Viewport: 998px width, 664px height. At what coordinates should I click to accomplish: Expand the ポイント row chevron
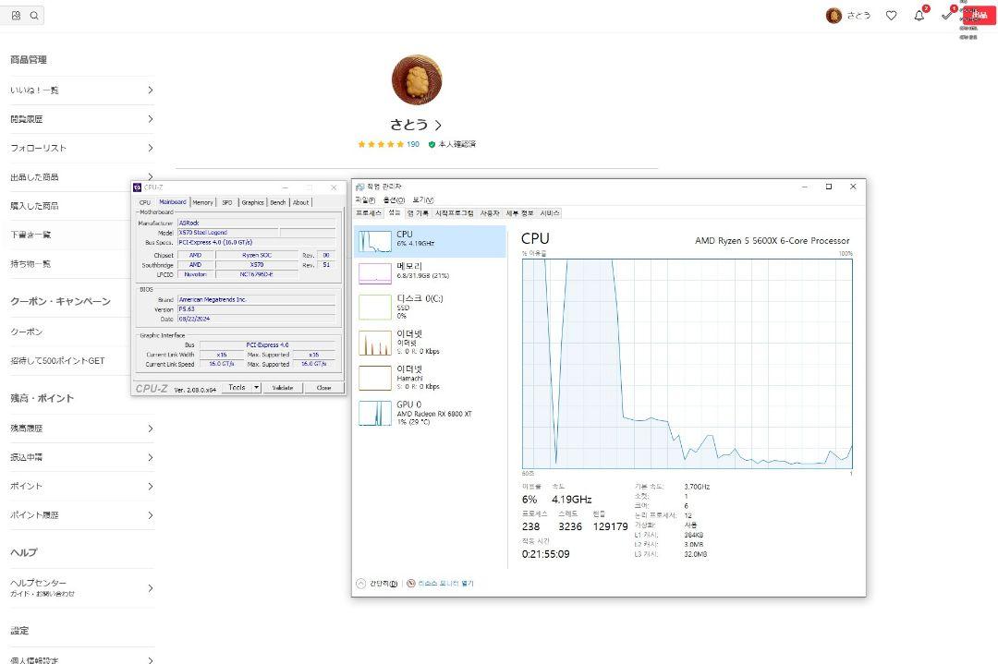(151, 486)
